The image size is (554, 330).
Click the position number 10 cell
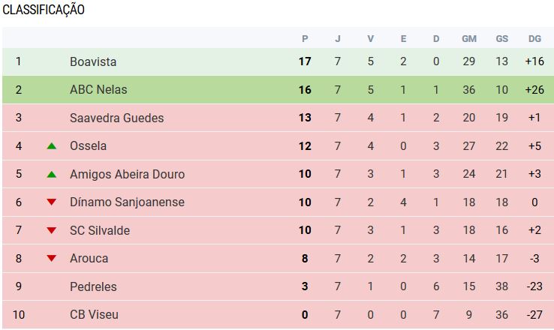(19, 315)
